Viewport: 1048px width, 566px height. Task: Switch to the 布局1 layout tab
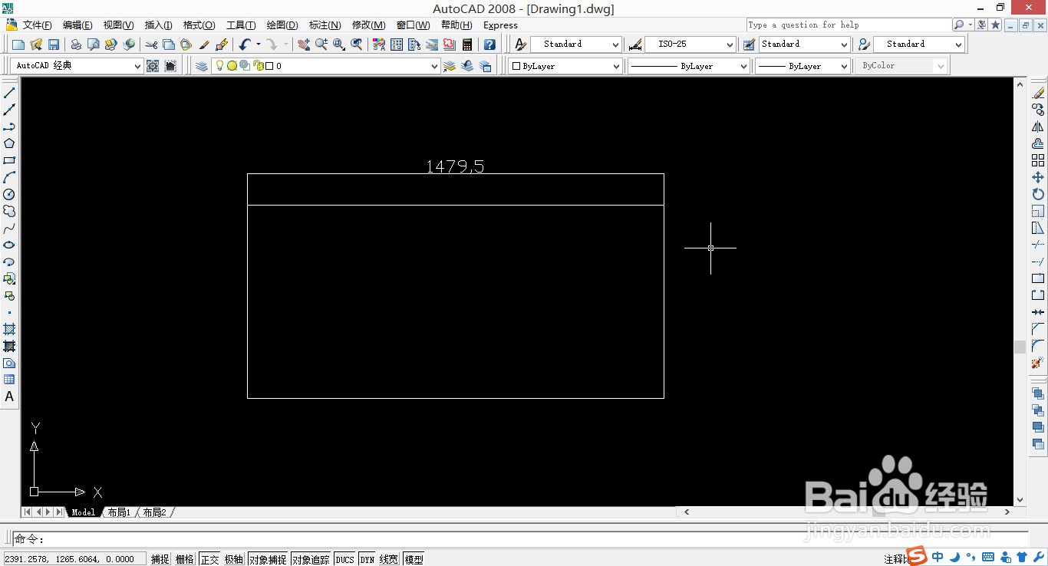tap(119, 512)
